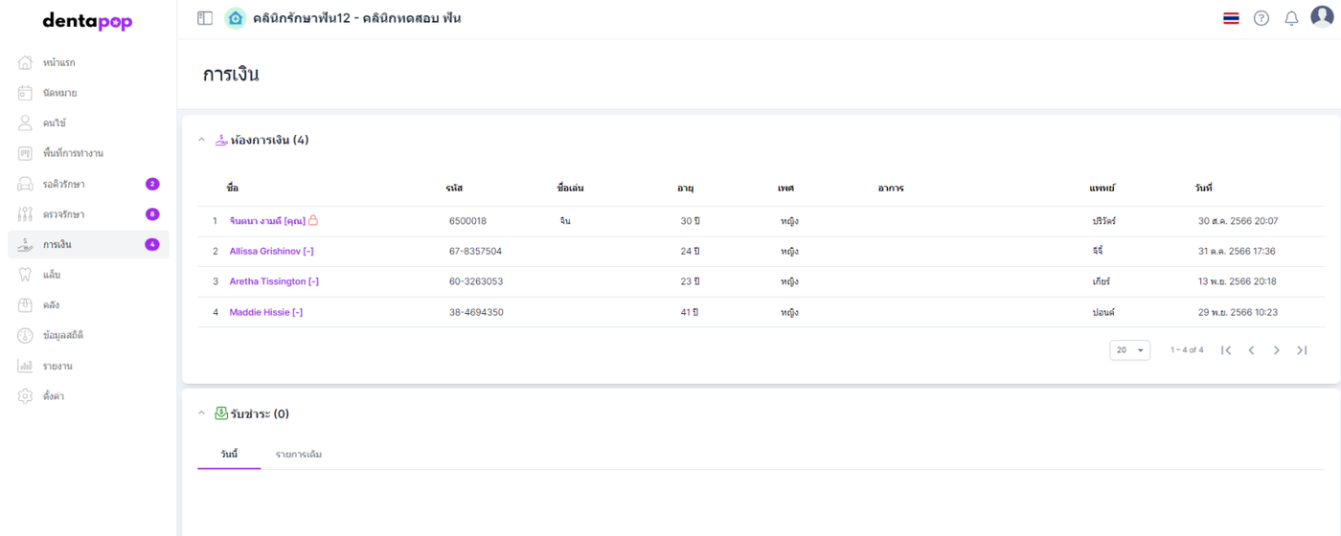Go to the last page of results

tap(1302, 350)
